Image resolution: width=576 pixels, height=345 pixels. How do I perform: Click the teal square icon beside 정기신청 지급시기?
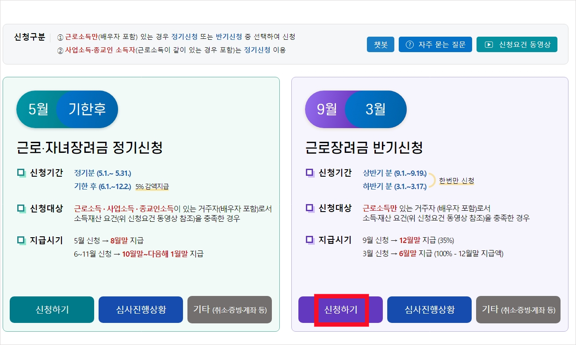coord(22,240)
